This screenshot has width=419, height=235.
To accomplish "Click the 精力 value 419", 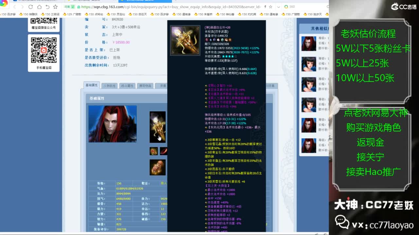I will coord(119,209).
